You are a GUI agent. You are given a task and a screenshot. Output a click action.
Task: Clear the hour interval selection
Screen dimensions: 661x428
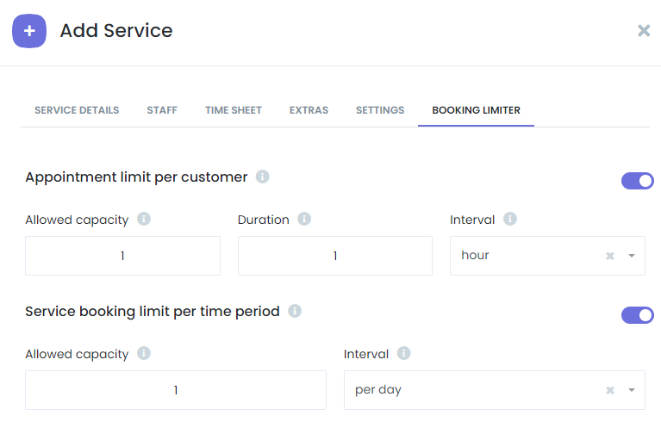click(610, 256)
